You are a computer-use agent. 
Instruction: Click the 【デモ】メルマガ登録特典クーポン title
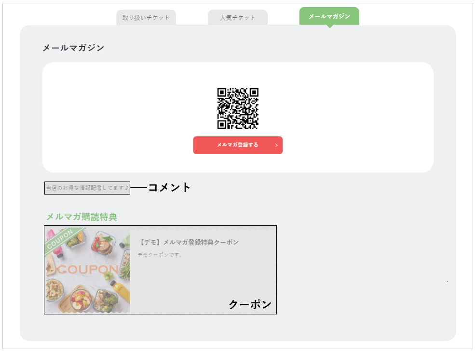click(189, 242)
